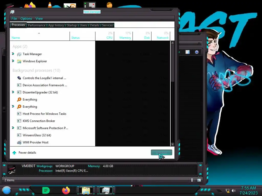The image size is (262, 196).
Task: Select the Task Manager row
Action: (90, 54)
